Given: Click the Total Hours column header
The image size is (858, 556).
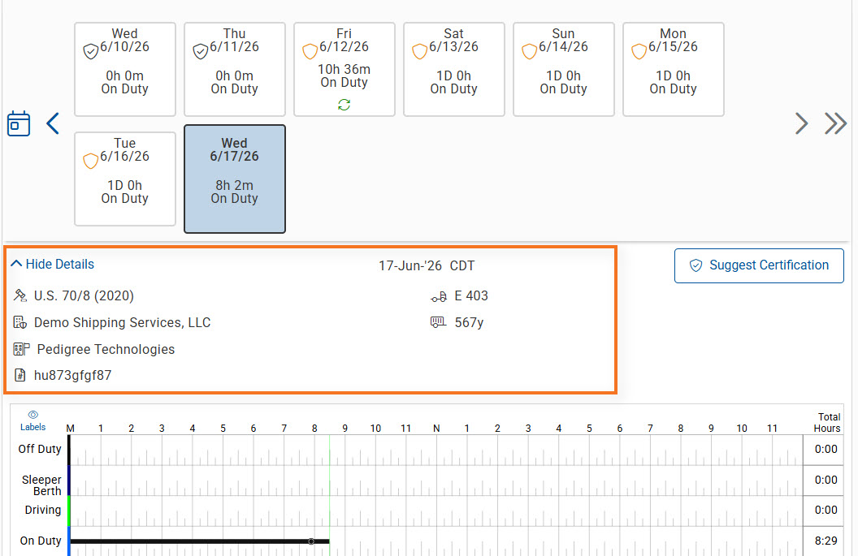Looking at the screenshot, I should click(x=827, y=423).
